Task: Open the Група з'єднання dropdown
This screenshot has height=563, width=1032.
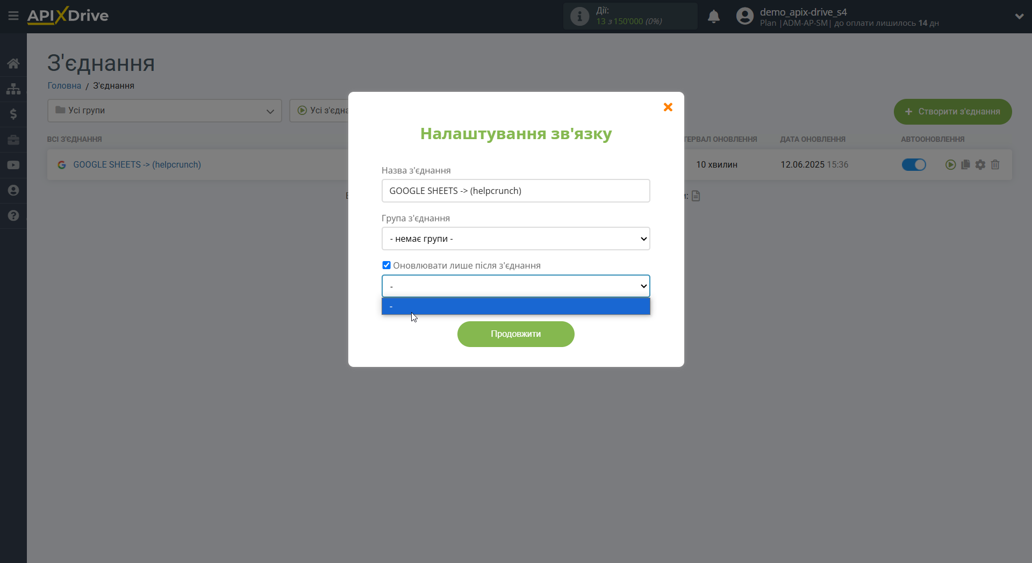Action: click(516, 239)
